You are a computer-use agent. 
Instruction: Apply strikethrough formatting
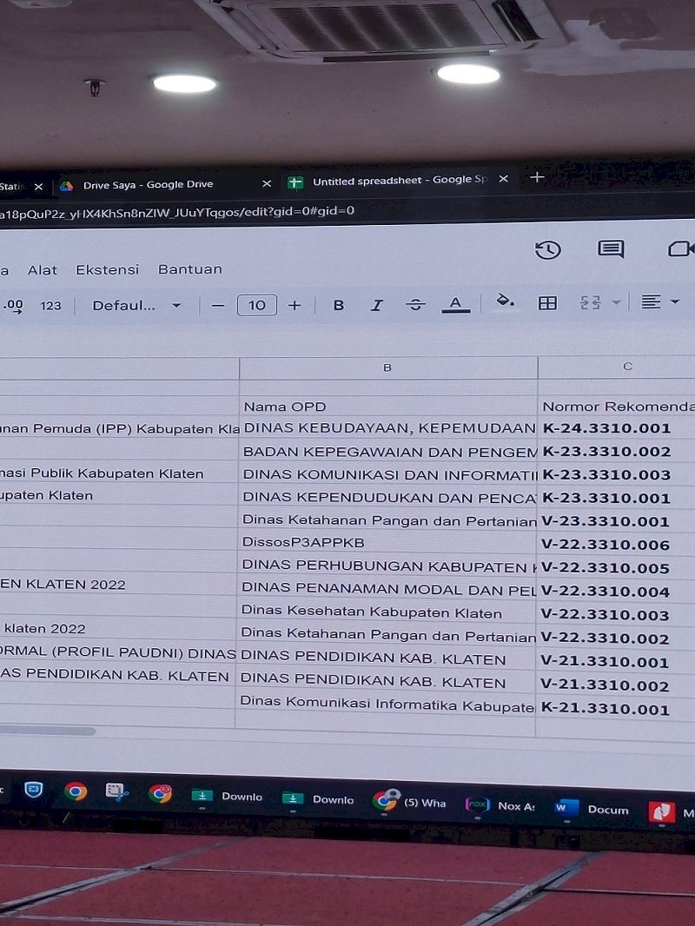pos(415,304)
